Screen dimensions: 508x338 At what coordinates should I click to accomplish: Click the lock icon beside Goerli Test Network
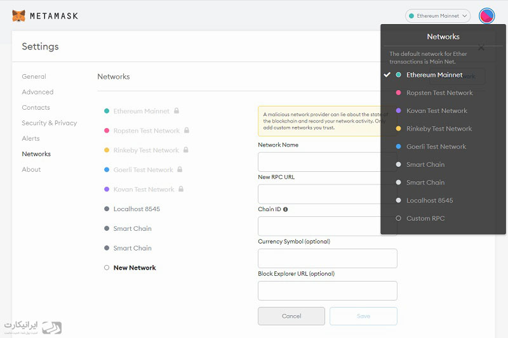tap(180, 169)
